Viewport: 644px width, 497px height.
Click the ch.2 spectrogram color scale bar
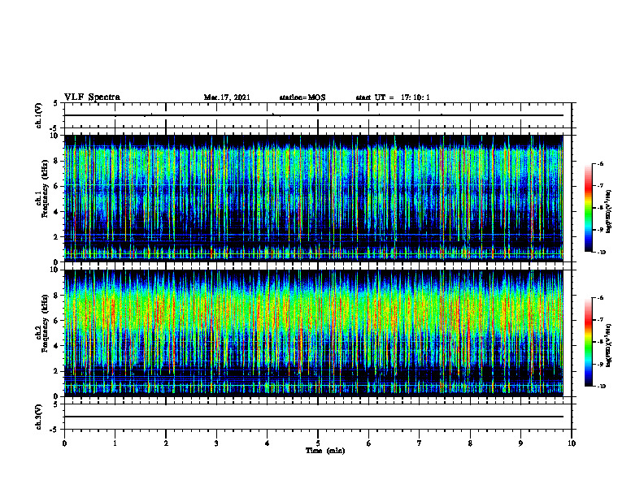pos(588,342)
